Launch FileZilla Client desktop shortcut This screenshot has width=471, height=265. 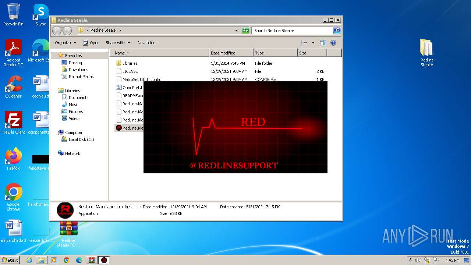click(x=13, y=123)
